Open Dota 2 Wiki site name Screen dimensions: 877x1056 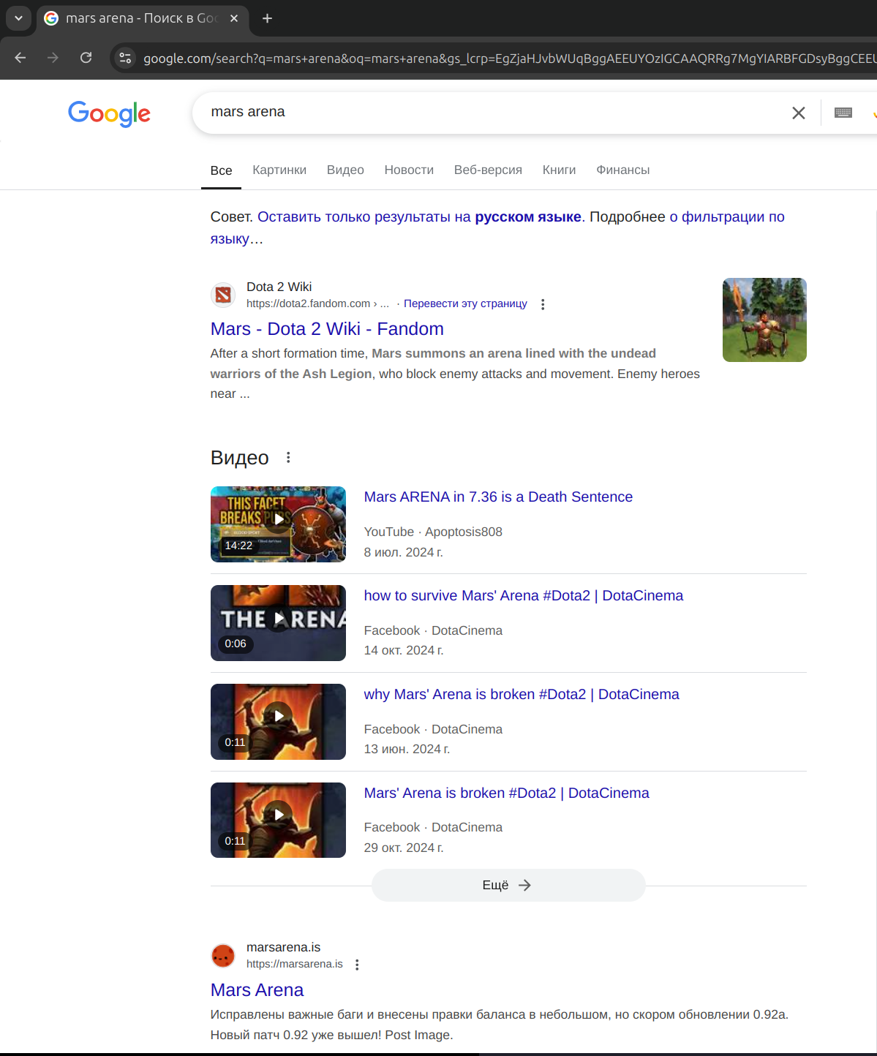279,287
